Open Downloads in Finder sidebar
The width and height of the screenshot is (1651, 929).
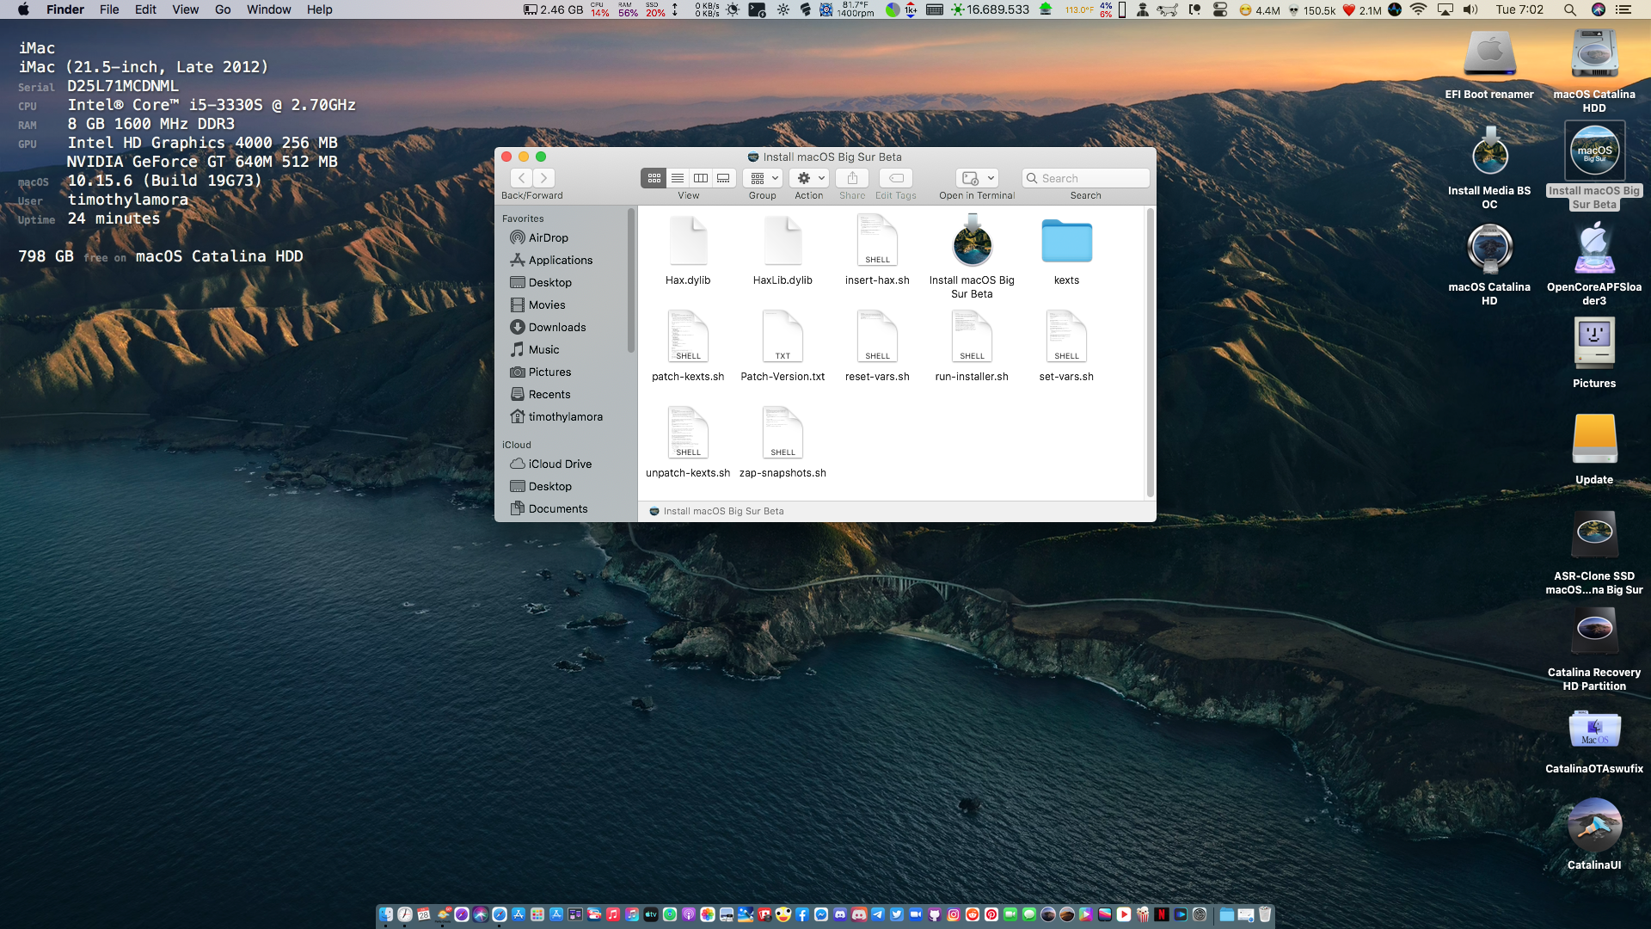tap(556, 328)
